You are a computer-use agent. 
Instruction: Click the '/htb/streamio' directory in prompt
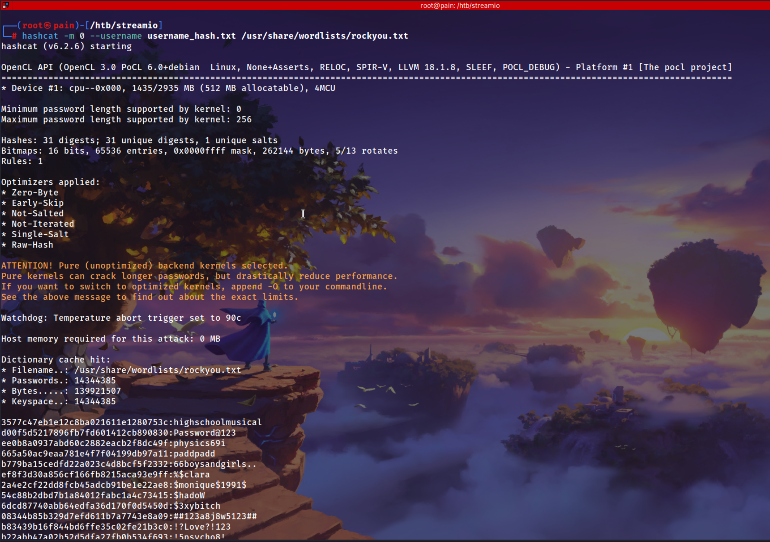point(124,25)
